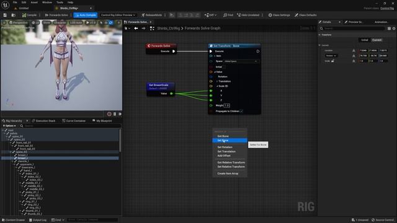Select Add Offset in the context menu
Image resolution: width=397 pixels, height=223 pixels.
pyautogui.click(x=230, y=155)
